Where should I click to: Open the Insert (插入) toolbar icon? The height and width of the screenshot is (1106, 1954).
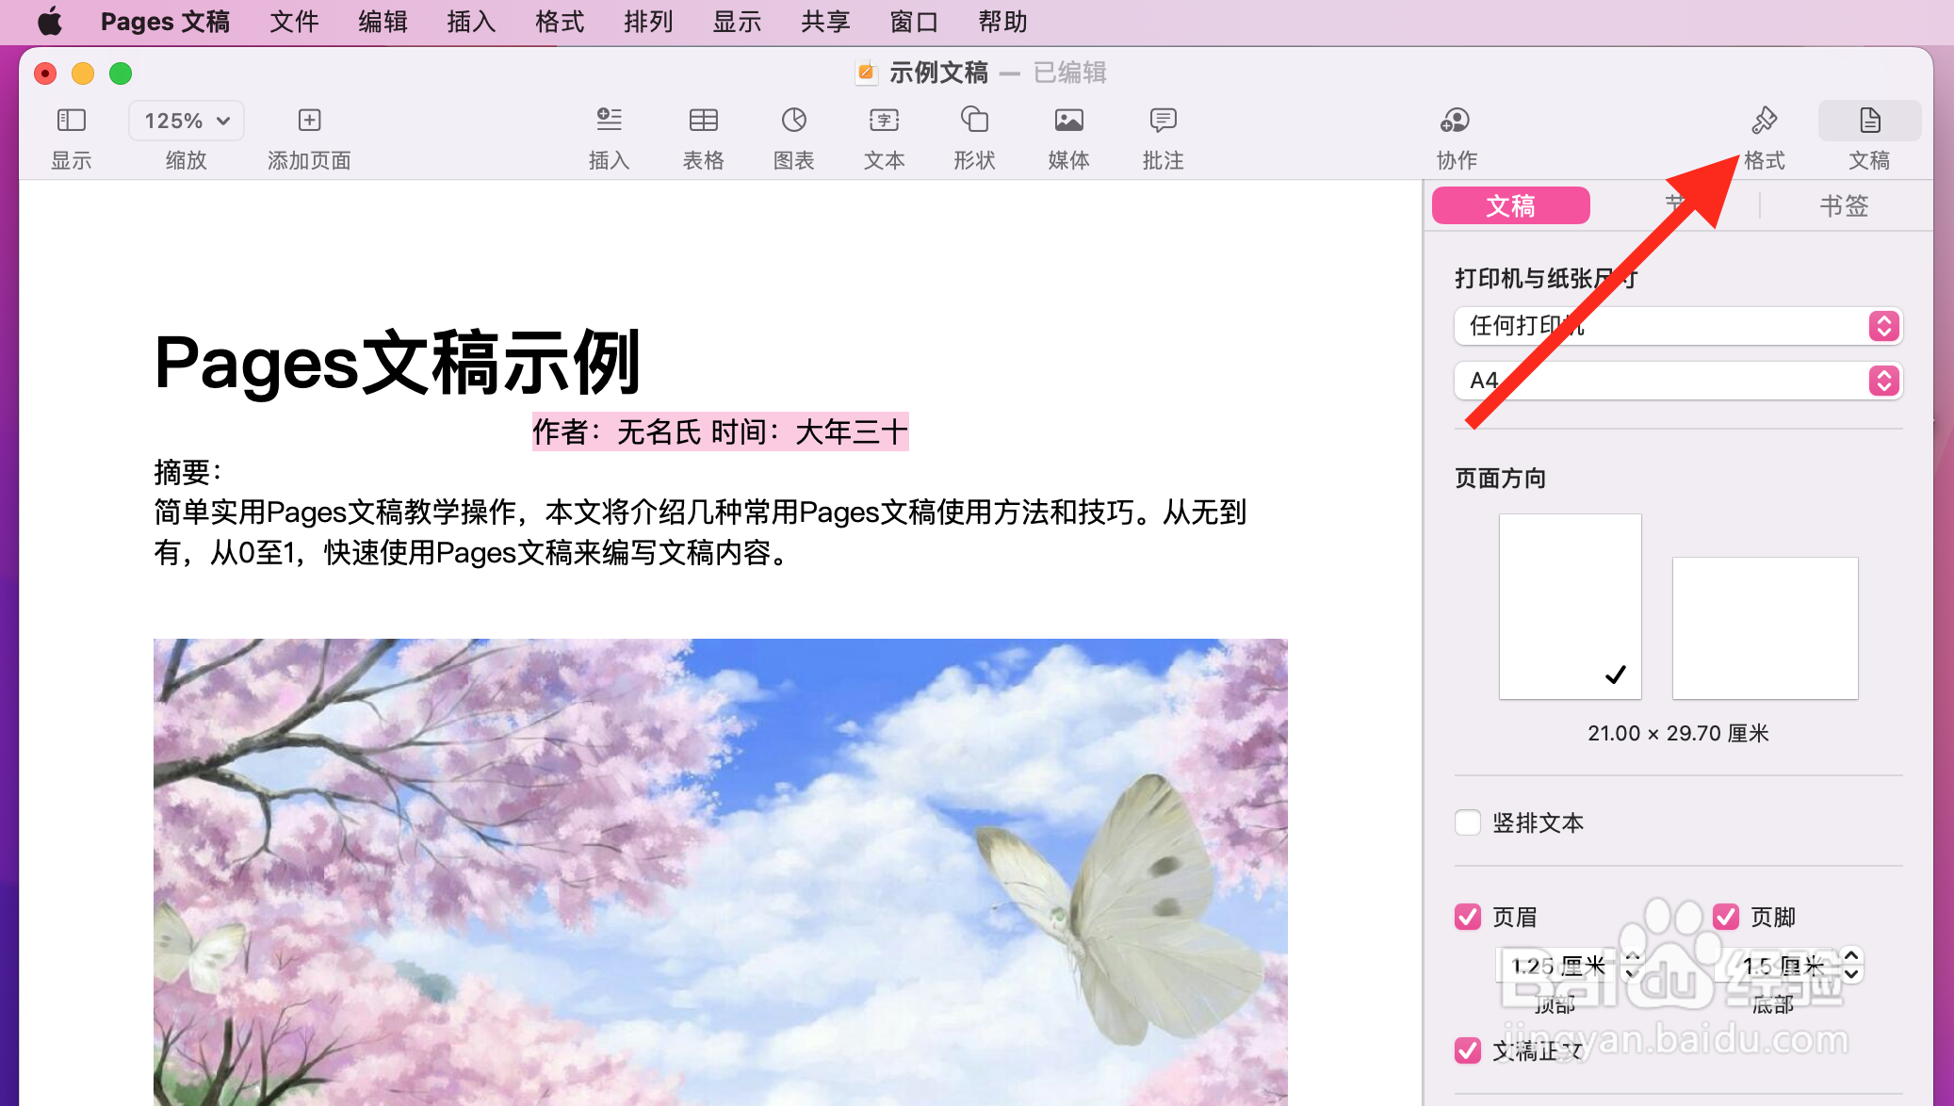[x=609, y=120]
